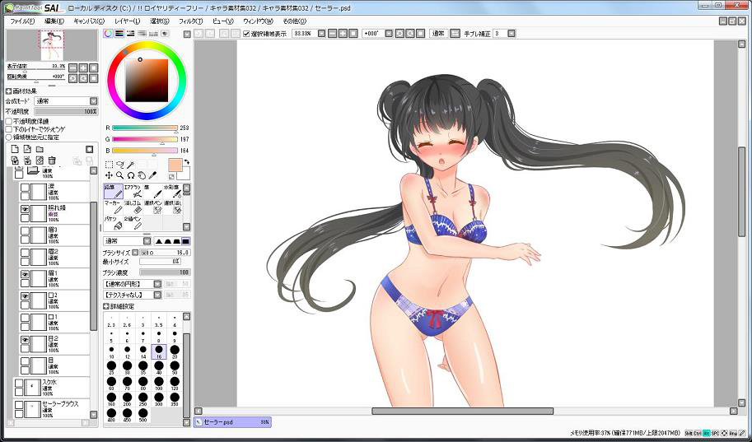752x442 pixels.
Task: Toggle 選択領域表示 checkbox in top toolbar
Action: click(247, 34)
